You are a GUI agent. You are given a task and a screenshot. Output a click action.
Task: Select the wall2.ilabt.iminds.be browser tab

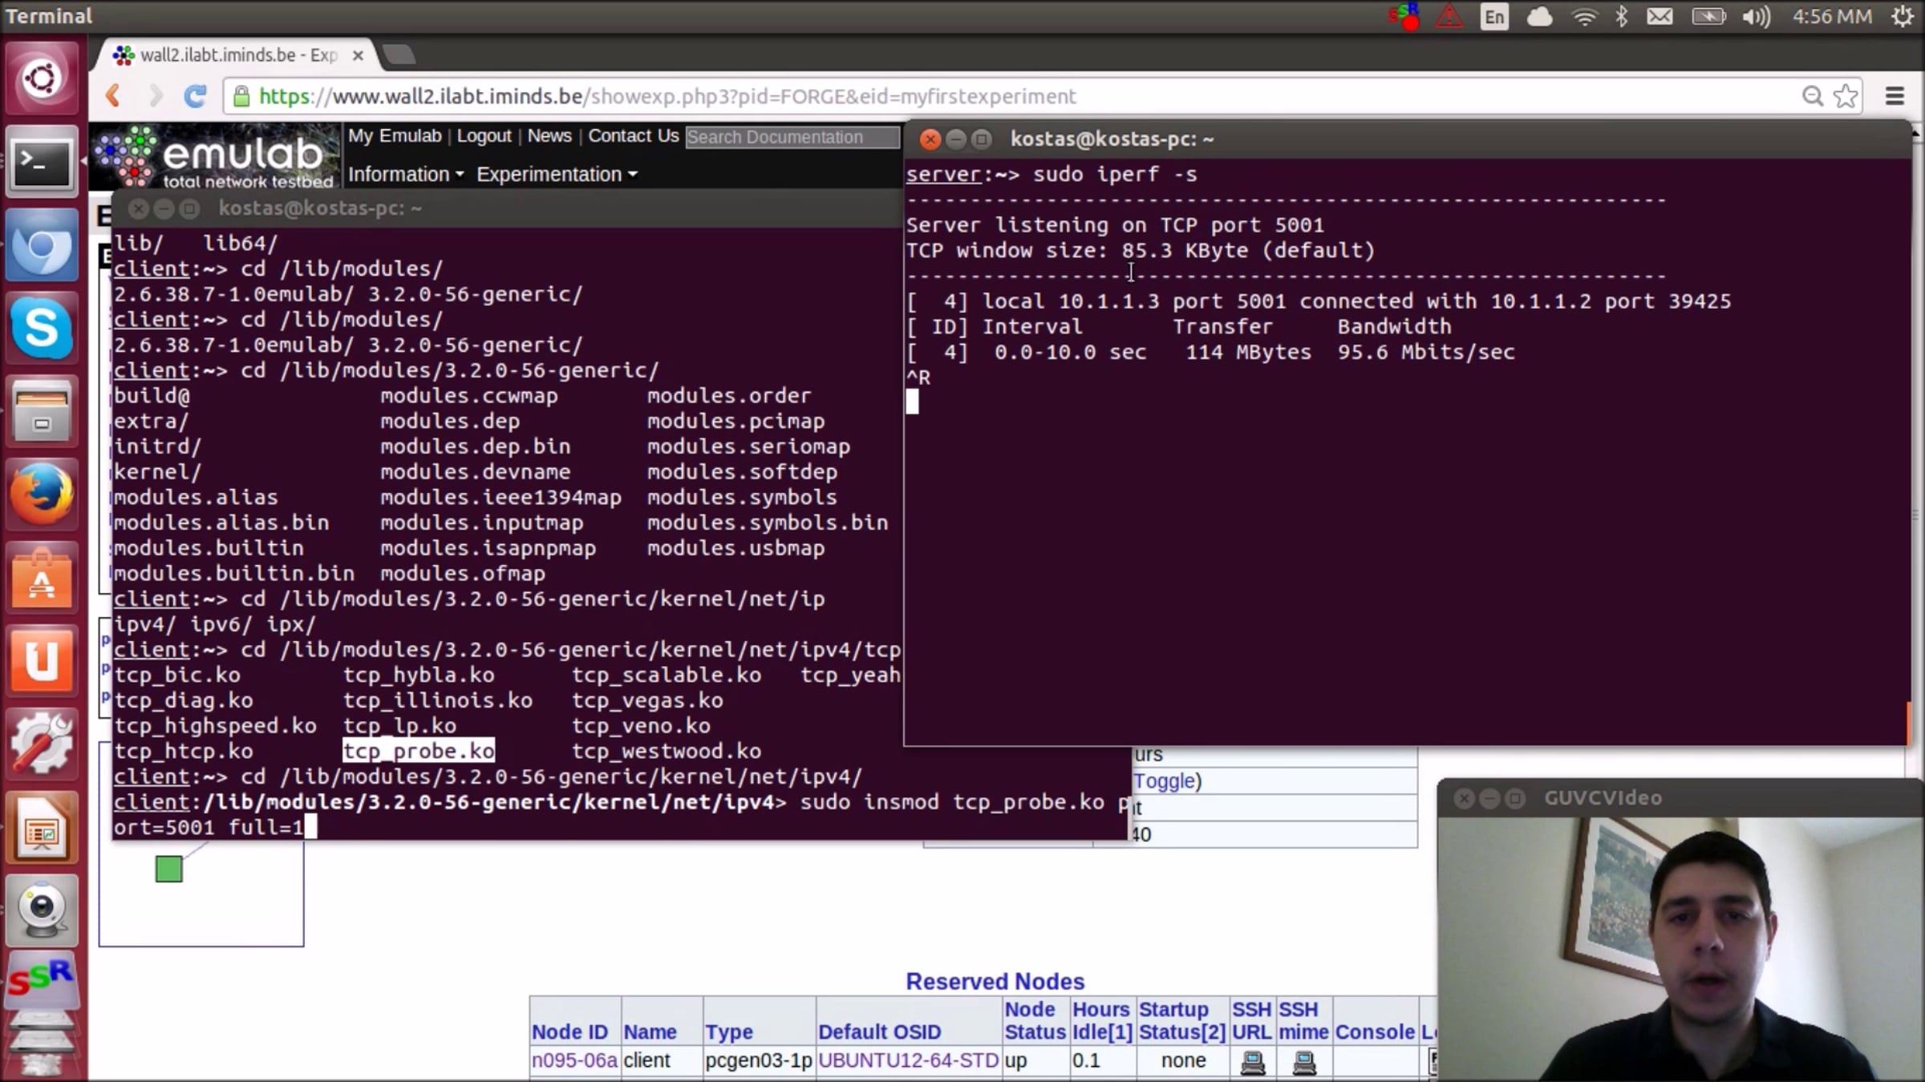tap(237, 55)
